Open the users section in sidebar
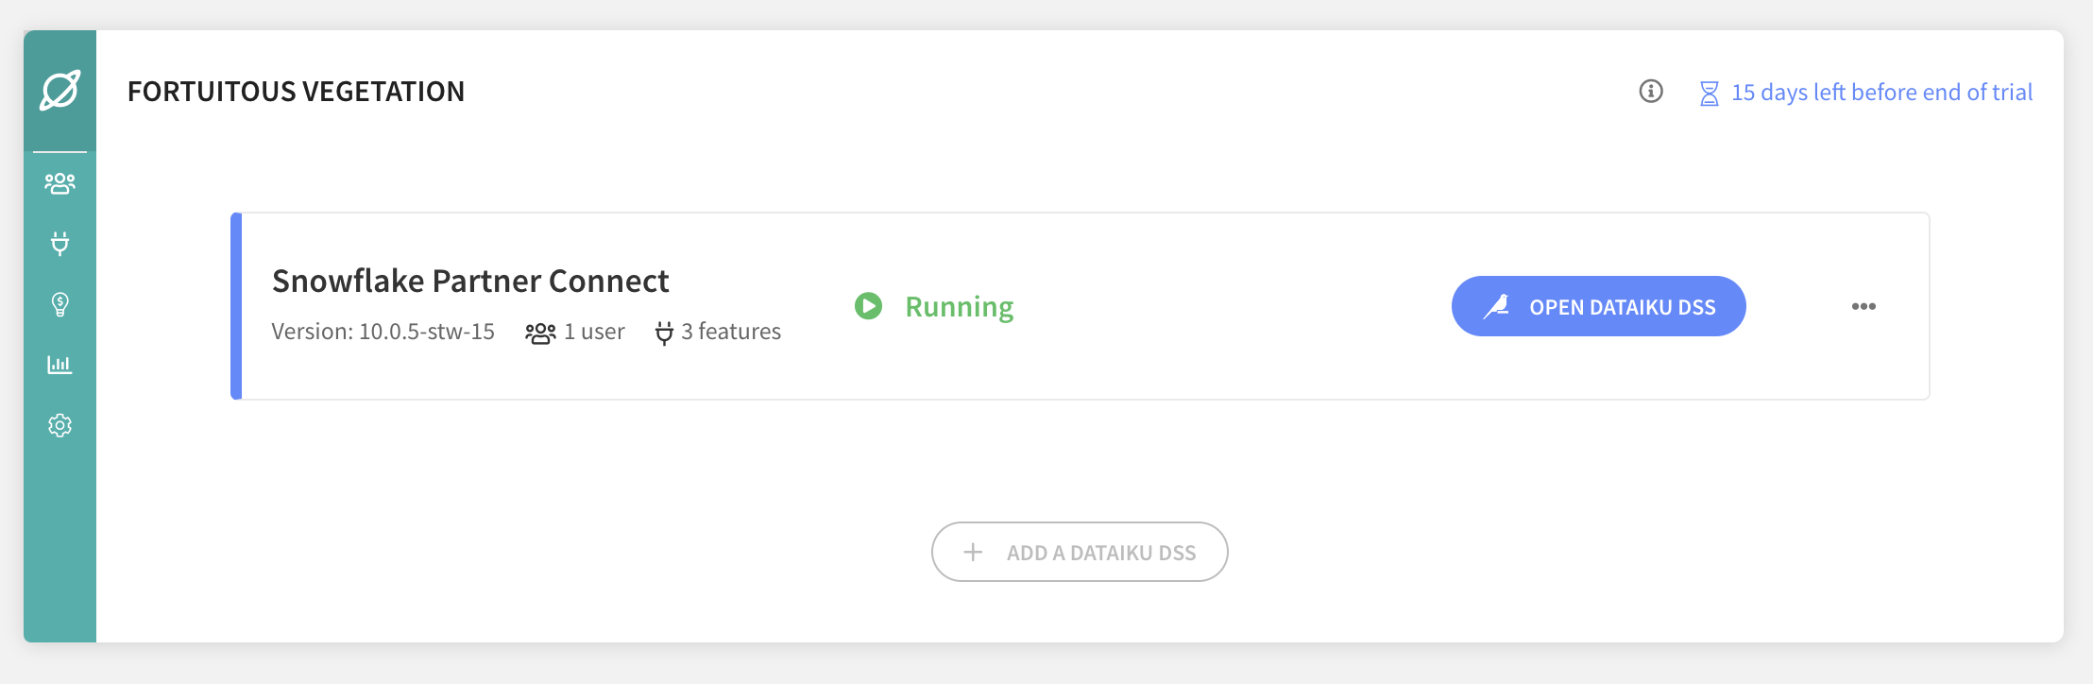The image size is (2093, 684). [60, 183]
